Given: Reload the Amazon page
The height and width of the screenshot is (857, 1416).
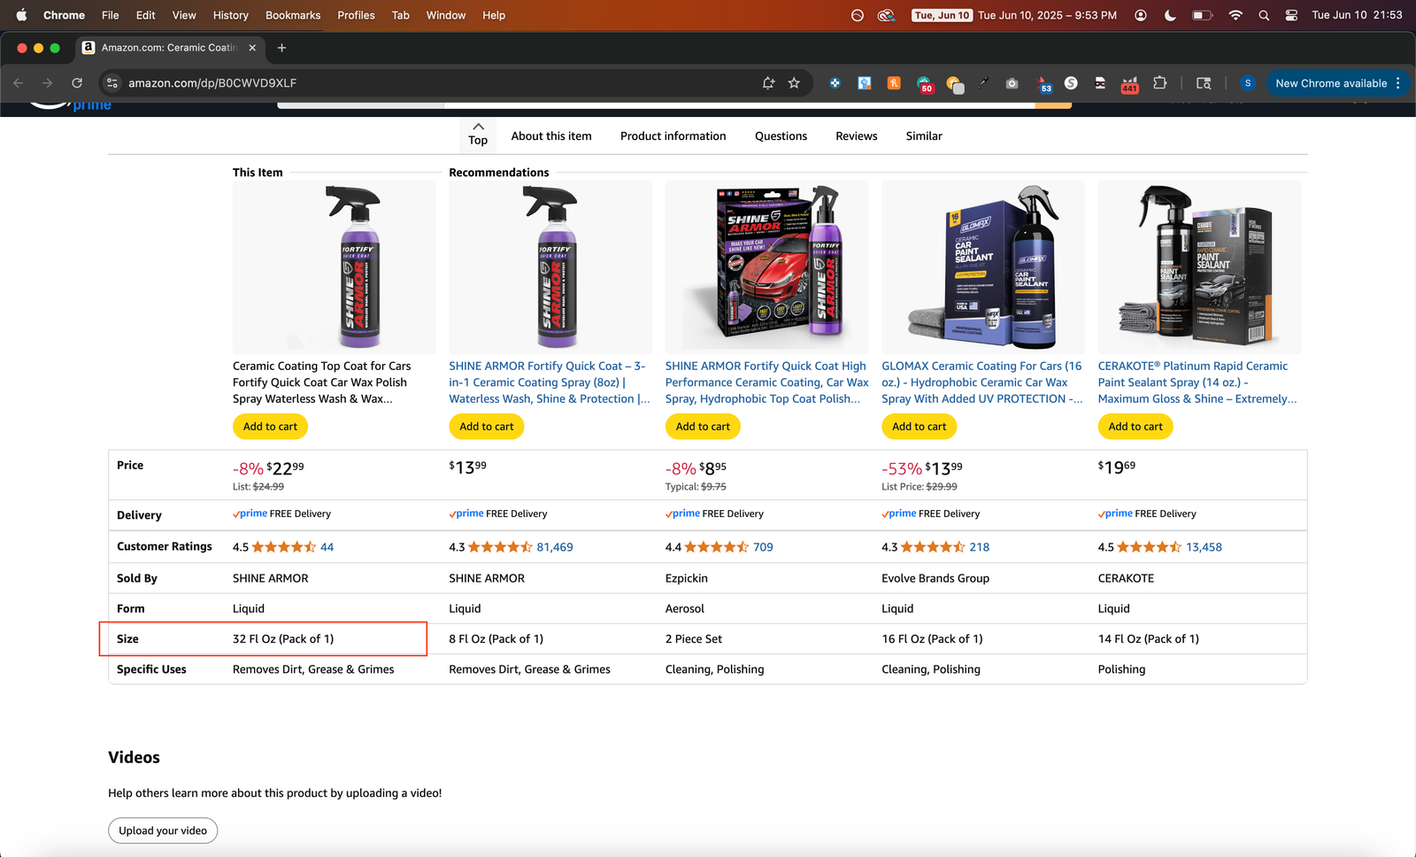Looking at the screenshot, I should coord(77,83).
